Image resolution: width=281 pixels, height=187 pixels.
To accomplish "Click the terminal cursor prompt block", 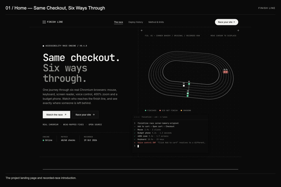I will pyautogui.click(x=138, y=146).
